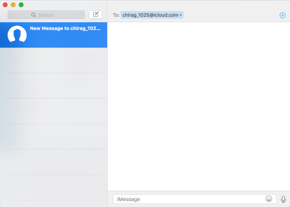Select the New Message to chirag_102… conversation
Image resolution: width=290 pixels, height=207 pixels.
tap(53, 35)
